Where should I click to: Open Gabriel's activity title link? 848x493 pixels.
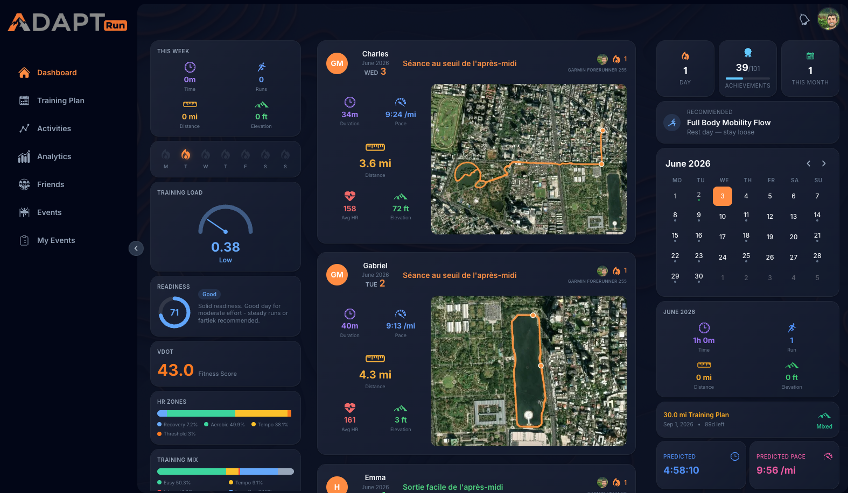[460, 275]
